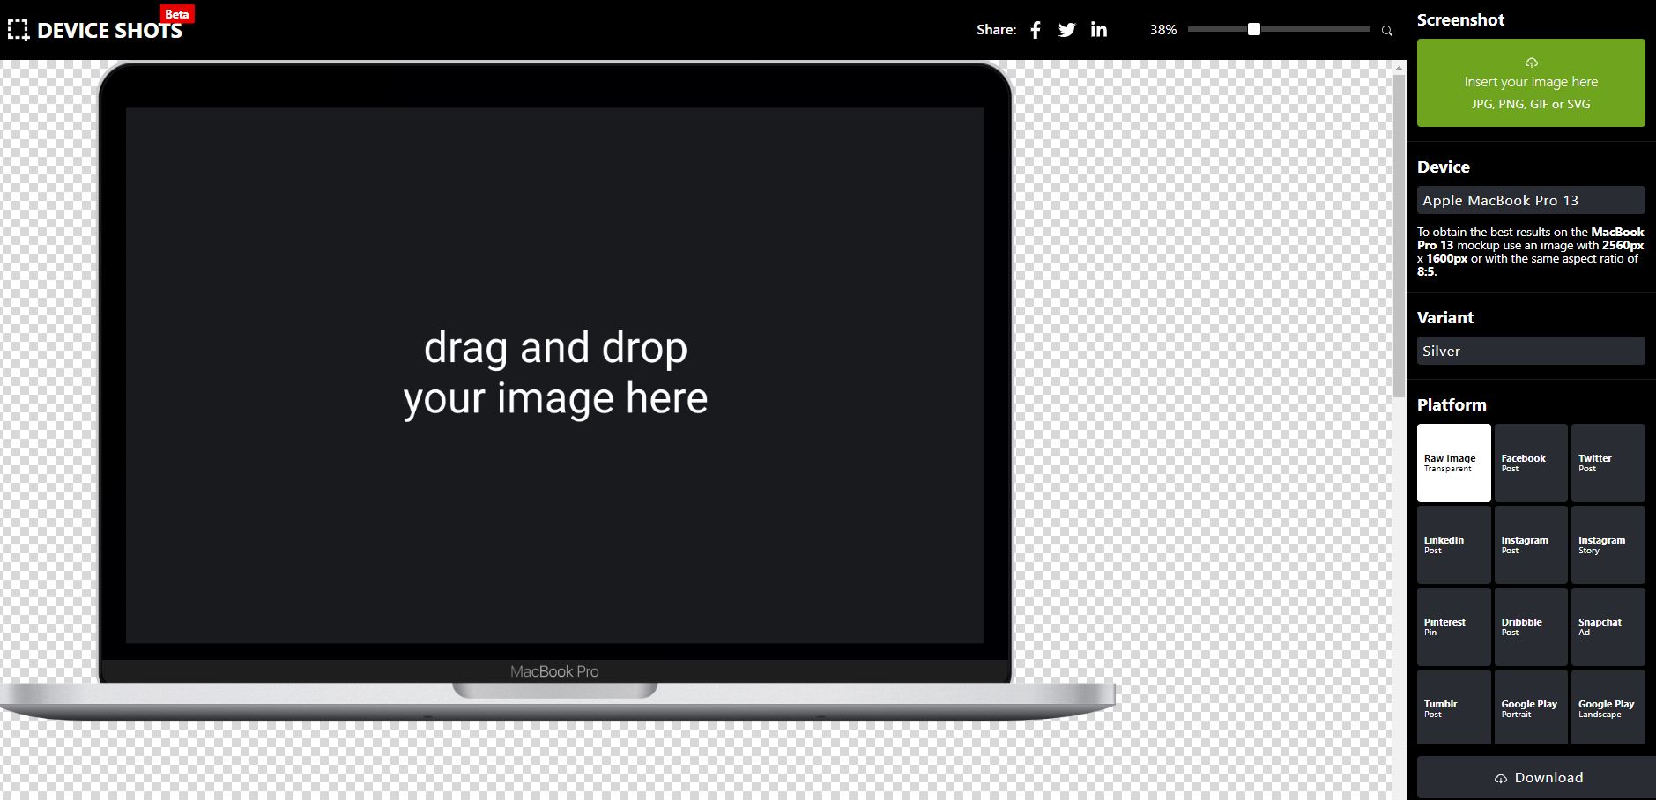Image resolution: width=1656 pixels, height=800 pixels.
Task: Select the Pinterest Pin platform
Action: coord(1453,626)
